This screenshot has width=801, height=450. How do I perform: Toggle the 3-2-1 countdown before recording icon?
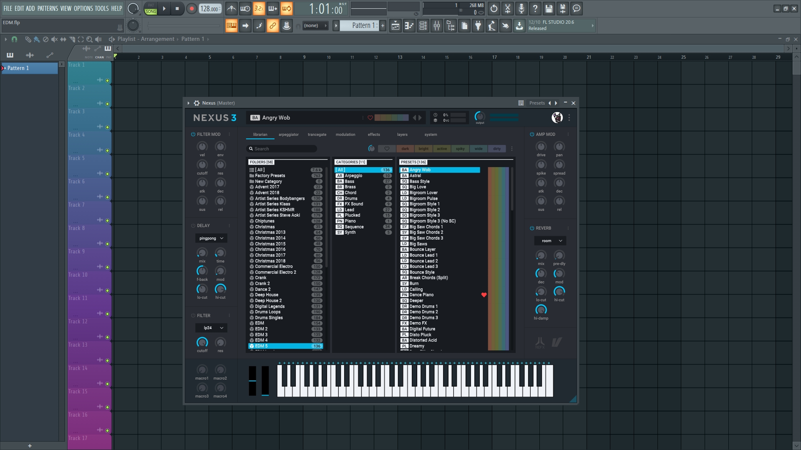259,8
